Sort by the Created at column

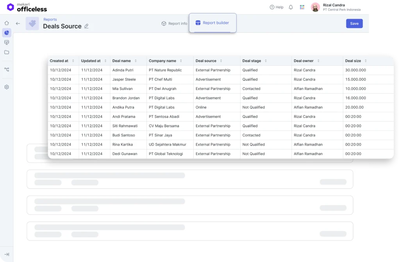73,61
